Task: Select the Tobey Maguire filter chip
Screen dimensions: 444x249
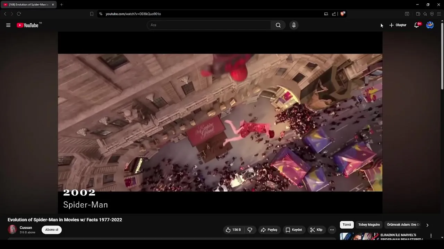Action: [369, 225]
